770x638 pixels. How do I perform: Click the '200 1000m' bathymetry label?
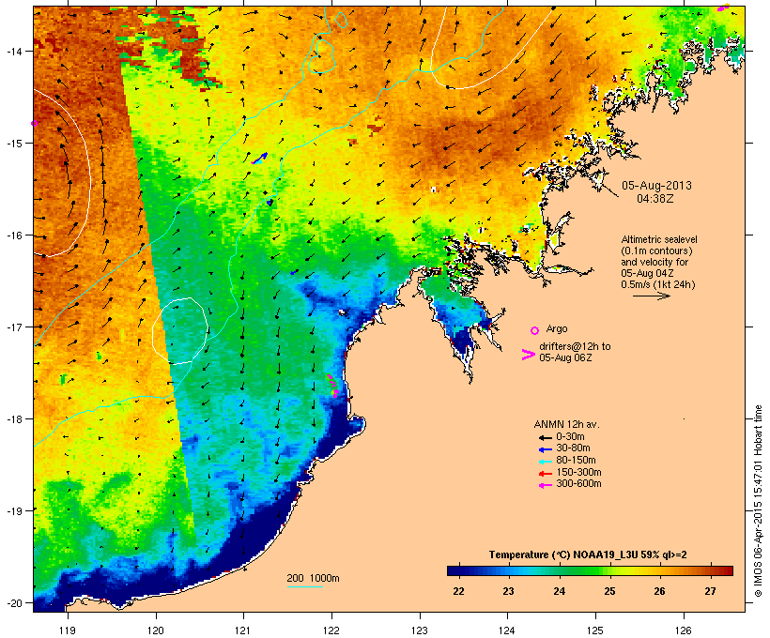(x=313, y=578)
